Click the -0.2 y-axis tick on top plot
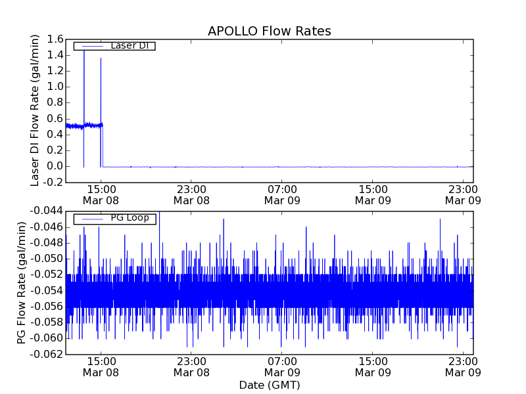The width and height of the screenshot is (526, 394). 53,182
